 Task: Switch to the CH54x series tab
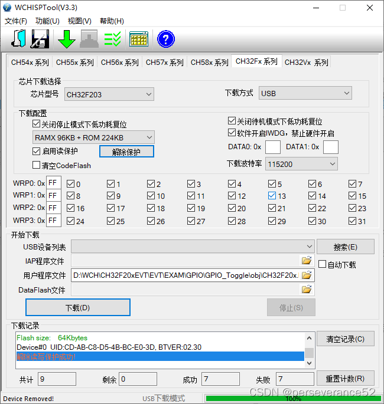point(30,63)
